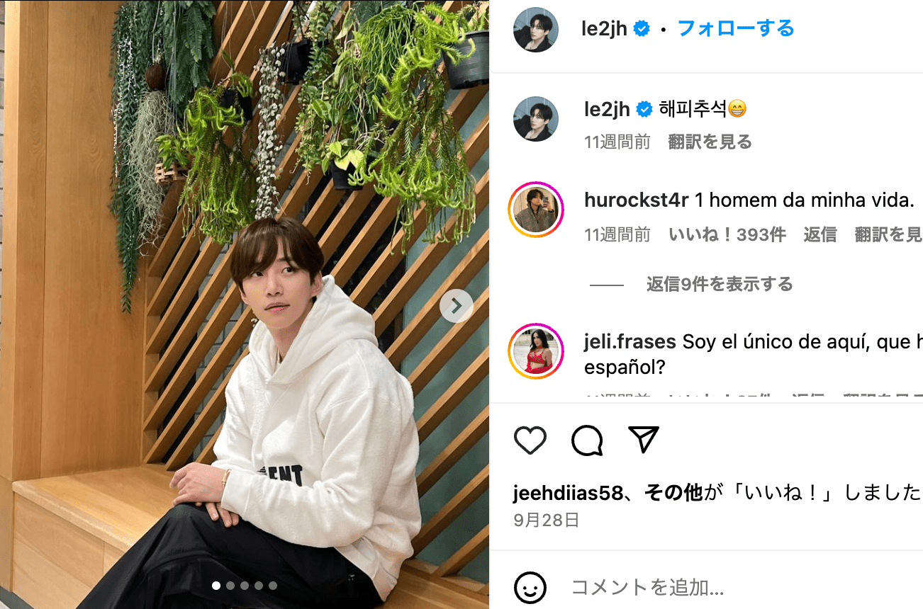
Task: Open jeli.frases story avatar
Action: click(x=536, y=351)
